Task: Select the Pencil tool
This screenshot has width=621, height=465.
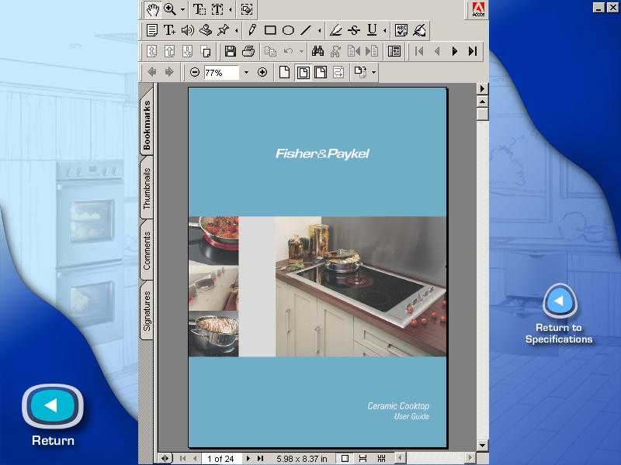Action: pos(252,30)
